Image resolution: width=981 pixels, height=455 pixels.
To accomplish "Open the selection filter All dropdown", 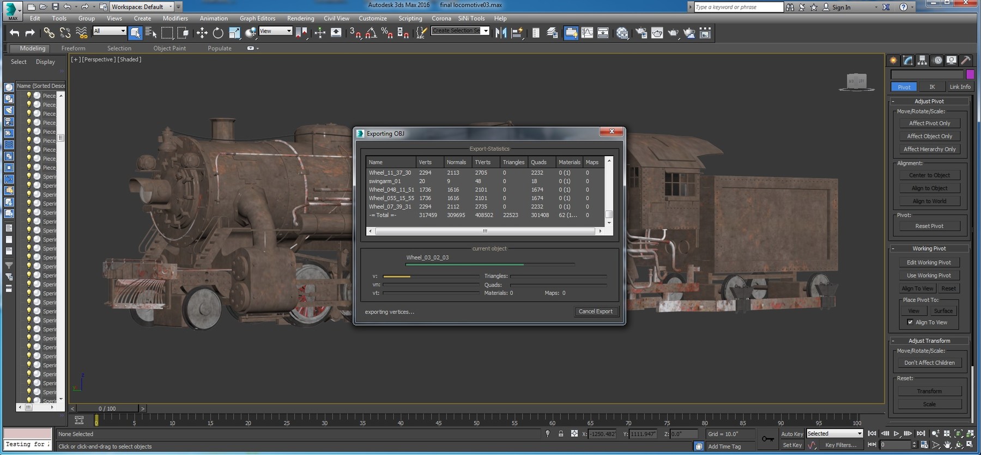I will coord(110,31).
